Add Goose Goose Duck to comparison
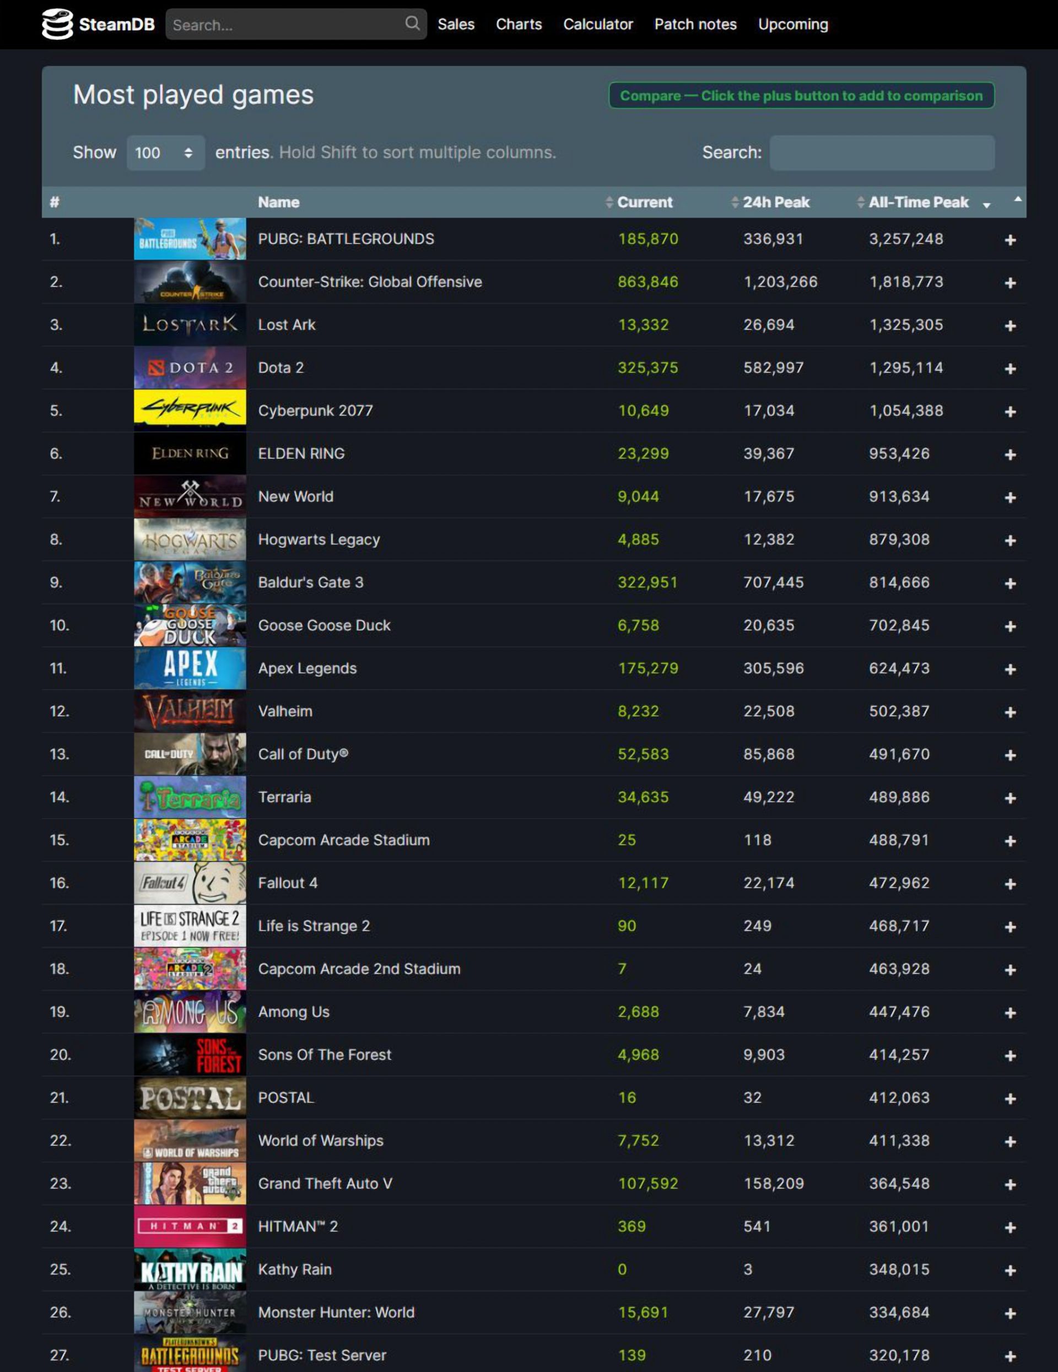Image resolution: width=1058 pixels, height=1372 pixels. point(1010,626)
